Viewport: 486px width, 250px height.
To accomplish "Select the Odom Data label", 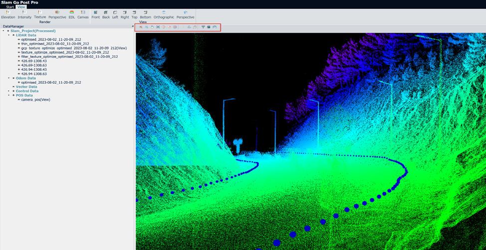I will pyautogui.click(x=26, y=78).
